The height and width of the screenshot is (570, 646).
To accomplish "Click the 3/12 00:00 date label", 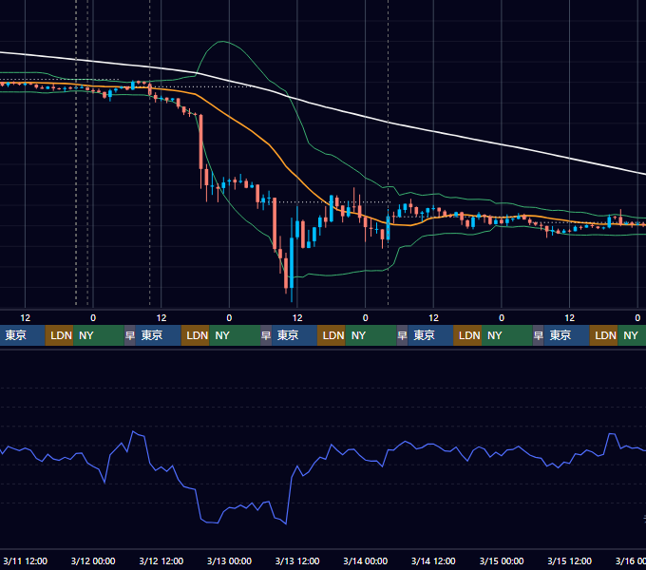I will (x=93, y=560).
